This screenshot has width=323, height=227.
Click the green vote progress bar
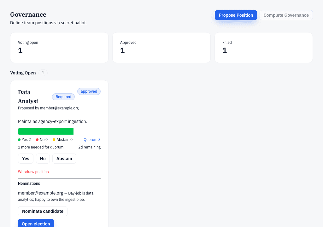coord(46,131)
